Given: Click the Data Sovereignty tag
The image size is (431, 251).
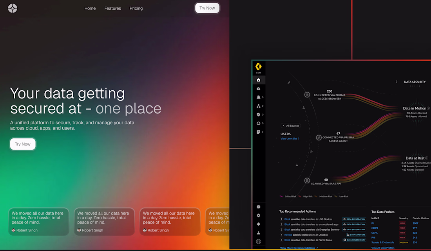Looking at the screenshot, I should pos(354,240).
